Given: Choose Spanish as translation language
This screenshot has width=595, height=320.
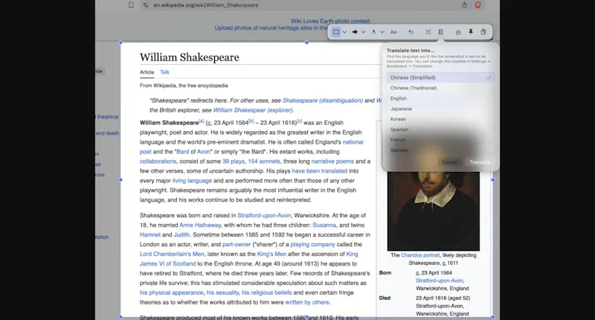Looking at the screenshot, I should tap(440, 129).
